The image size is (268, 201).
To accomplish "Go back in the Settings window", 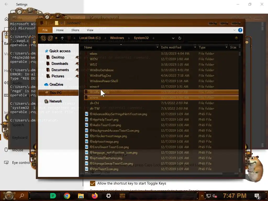I will pyautogui.click(x=6, y=4).
